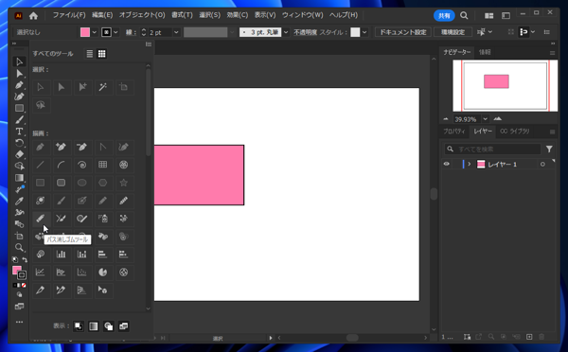Click the pink fill swatch in control bar
This screenshot has height=352, width=568.
[x=85, y=32]
